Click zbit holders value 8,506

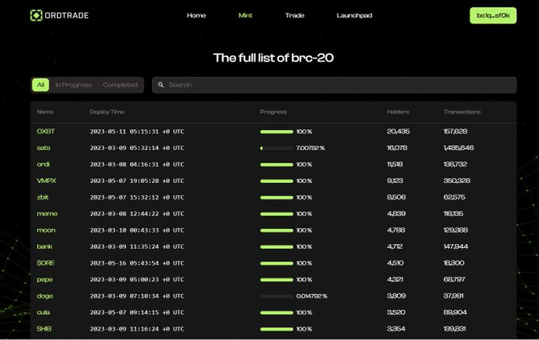click(x=396, y=197)
